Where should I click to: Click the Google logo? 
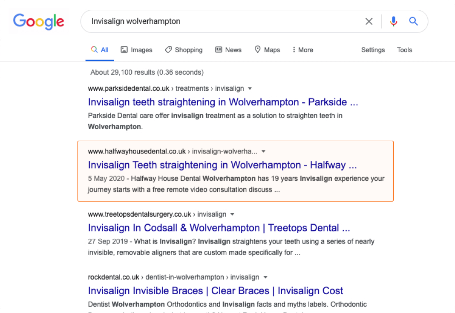[x=39, y=21]
